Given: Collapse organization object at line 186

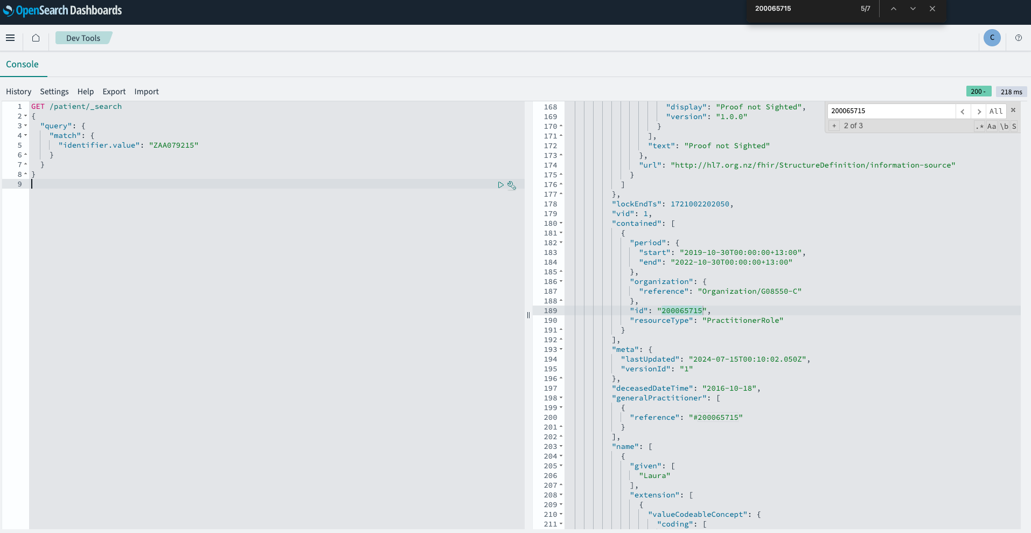Looking at the screenshot, I should click(x=561, y=282).
